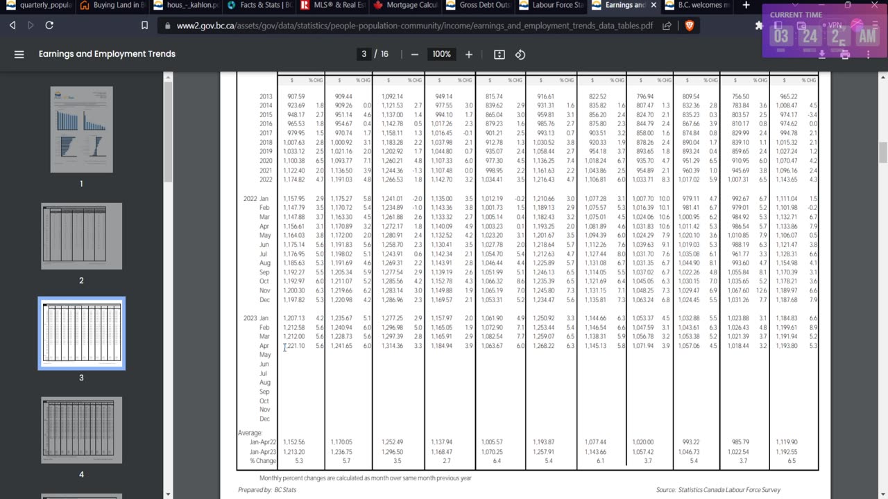Screen dimensions: 888x499
Task: Click the % Change row label
Action: (262, 460)
